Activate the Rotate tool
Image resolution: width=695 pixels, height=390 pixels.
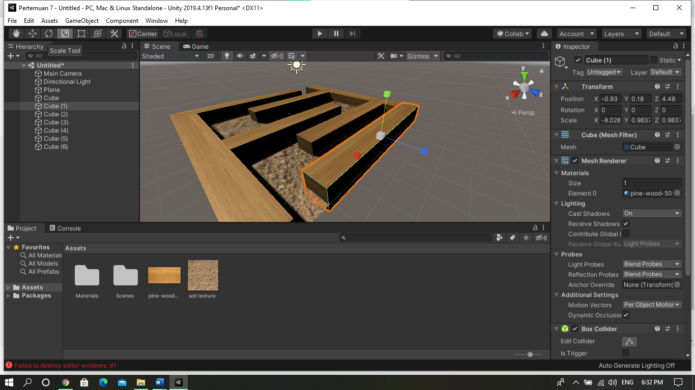tap(48, 34)
